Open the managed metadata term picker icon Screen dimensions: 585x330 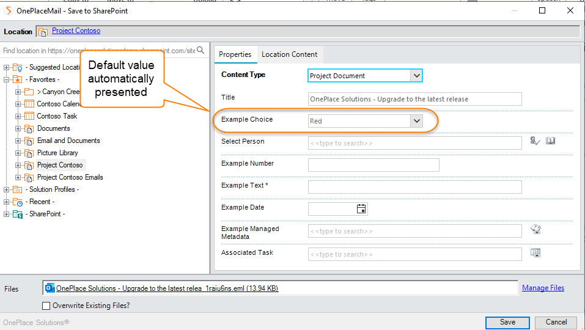click(x=535, y=229)
